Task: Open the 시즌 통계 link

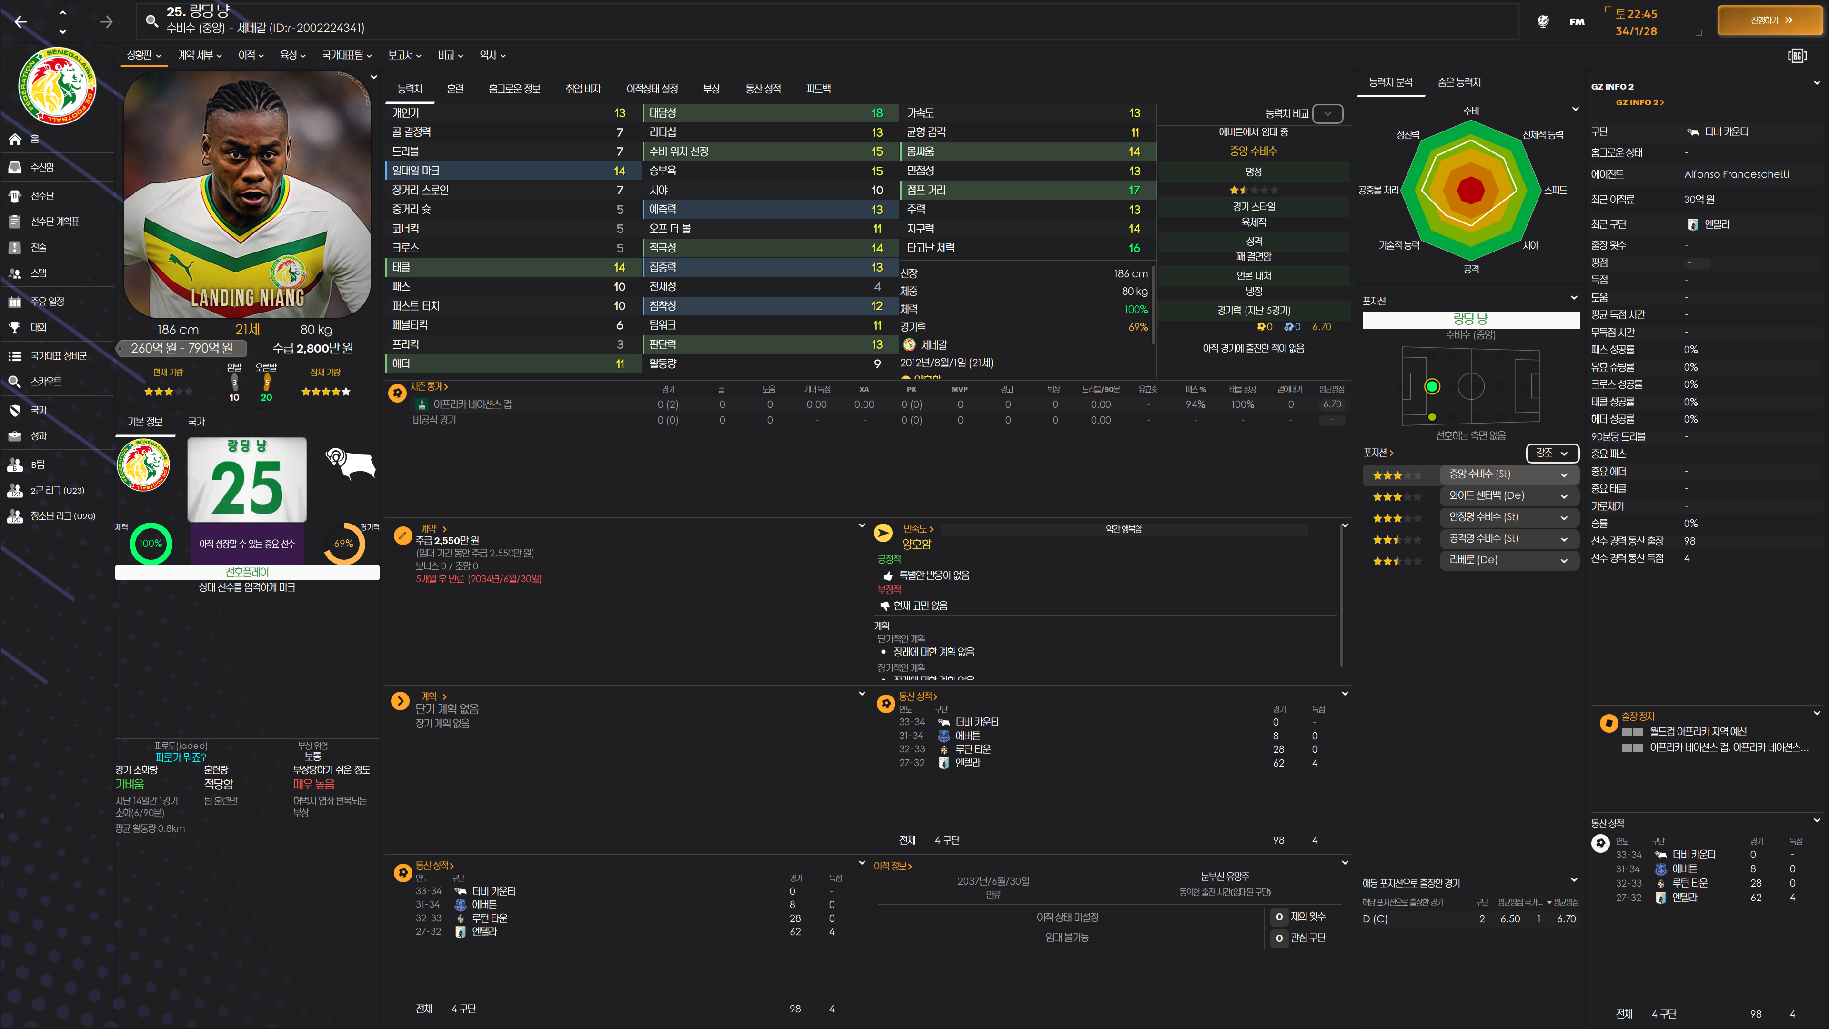Action: tap(428, 386)
